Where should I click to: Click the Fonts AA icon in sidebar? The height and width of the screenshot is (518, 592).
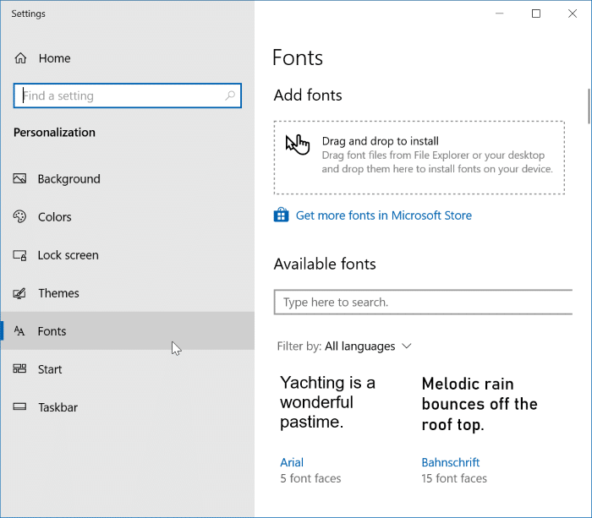(x=19, y=331)
